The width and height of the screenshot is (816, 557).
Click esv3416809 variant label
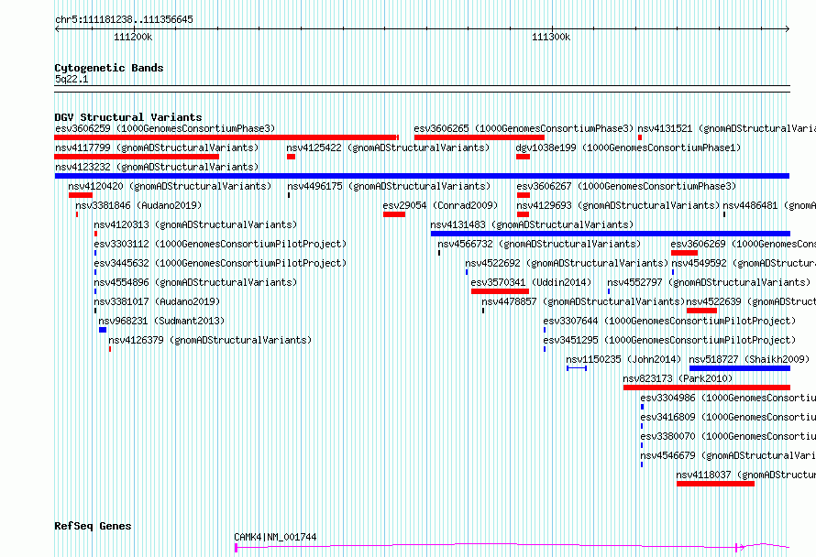(728, 417)
